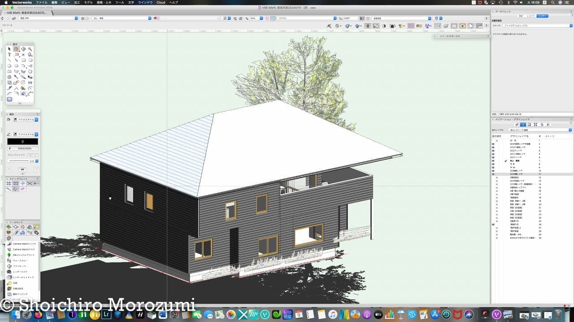
Task: Open the sketch style dropdown in Data palette
Action: tap(570, 25)
